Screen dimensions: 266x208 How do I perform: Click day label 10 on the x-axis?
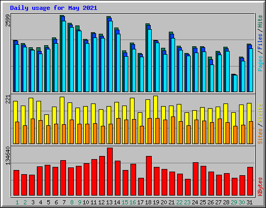click(x=86, y=202)
